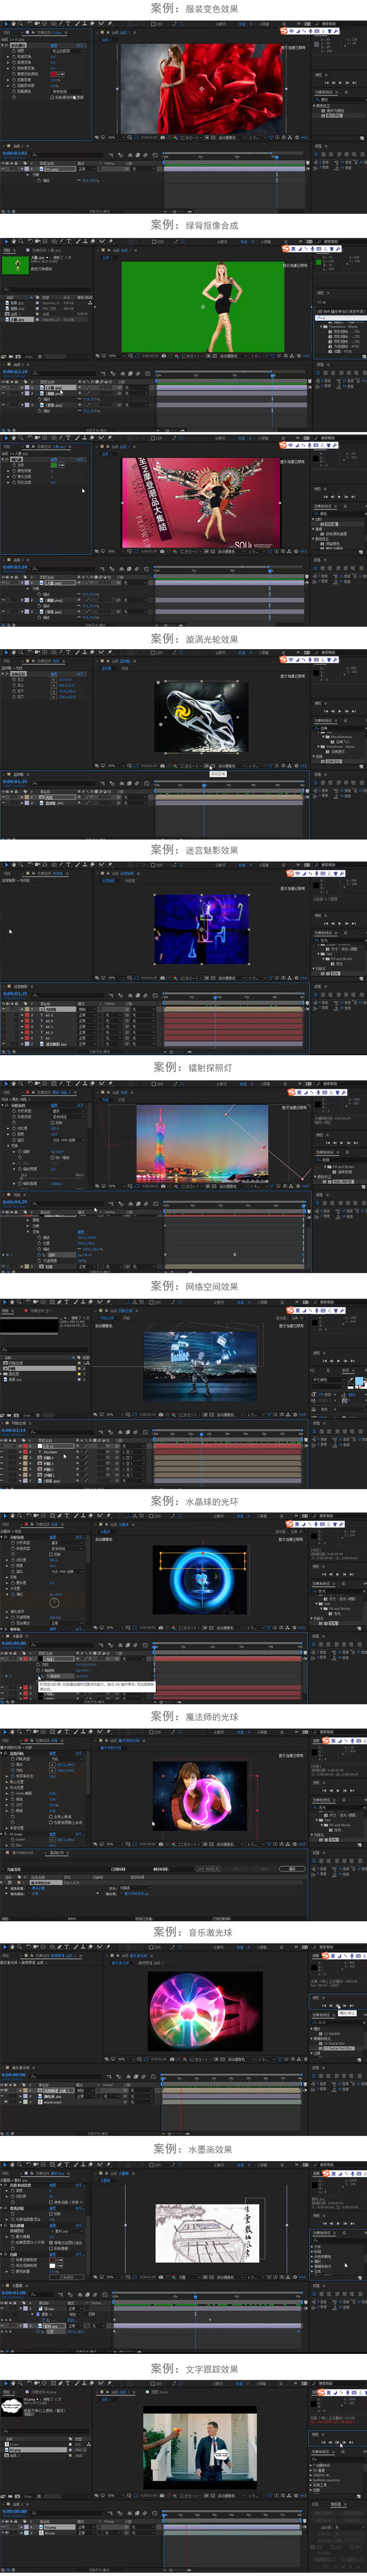
Task: Click the timeline playhead in 迷宫魅影效果 screenshot
Action: (x=216, y=997)
